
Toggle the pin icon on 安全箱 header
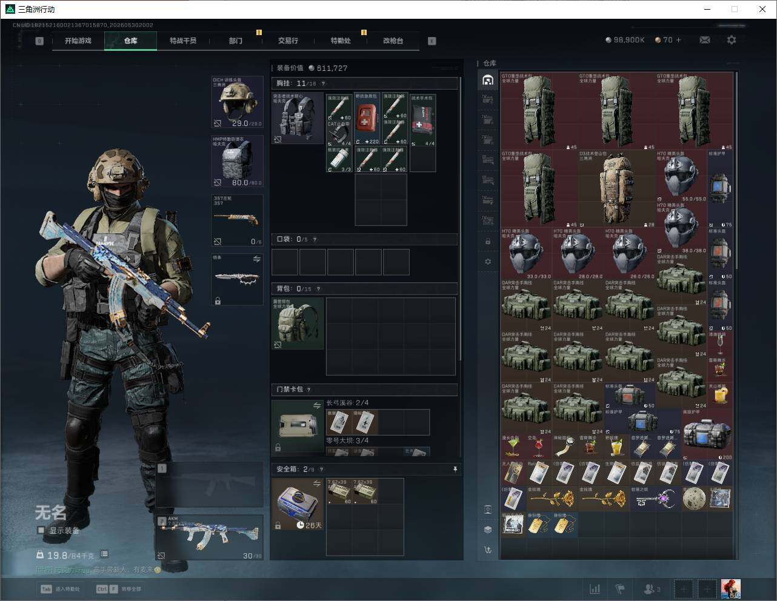click(x=455, y=469)
